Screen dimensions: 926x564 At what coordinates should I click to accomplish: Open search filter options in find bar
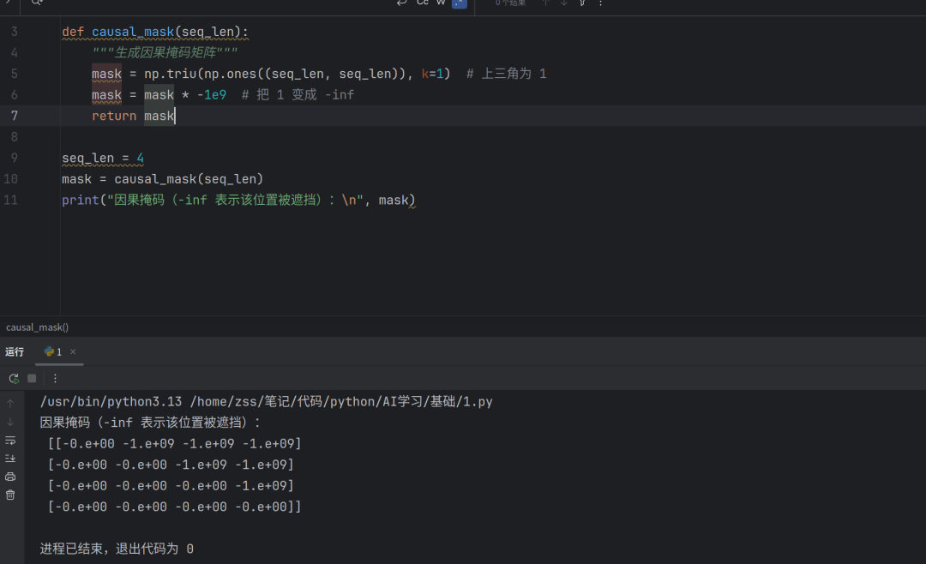tap(582, 3)
